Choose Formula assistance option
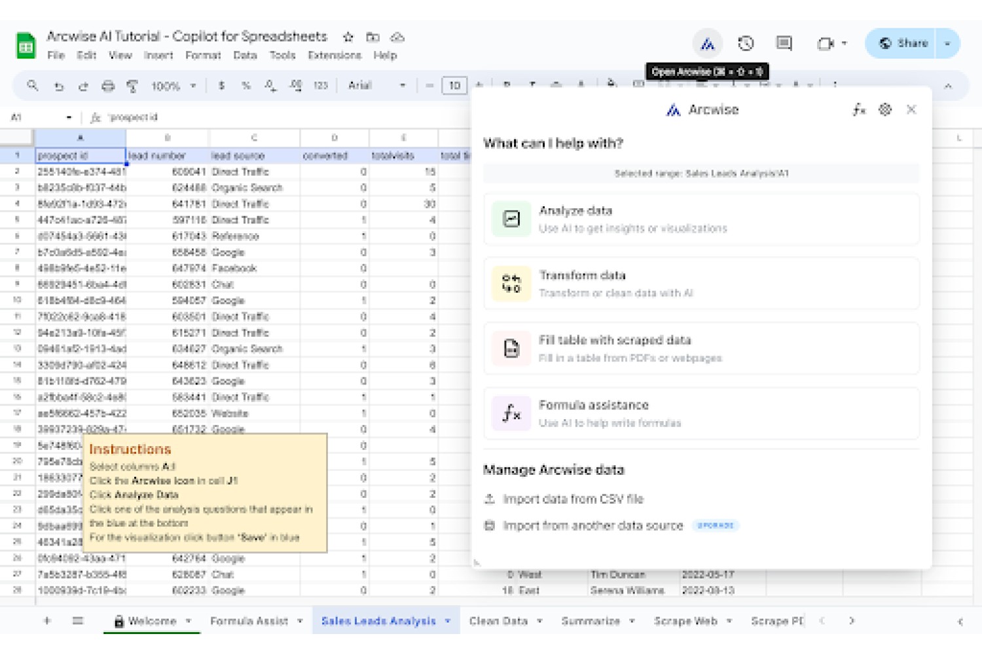982x655 pixels. [701, 413]
